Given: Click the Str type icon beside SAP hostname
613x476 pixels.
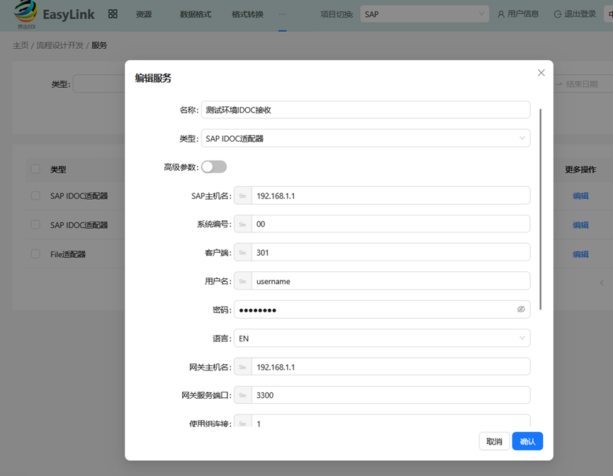Looking at the screenshot, I should tap(243, 195).
